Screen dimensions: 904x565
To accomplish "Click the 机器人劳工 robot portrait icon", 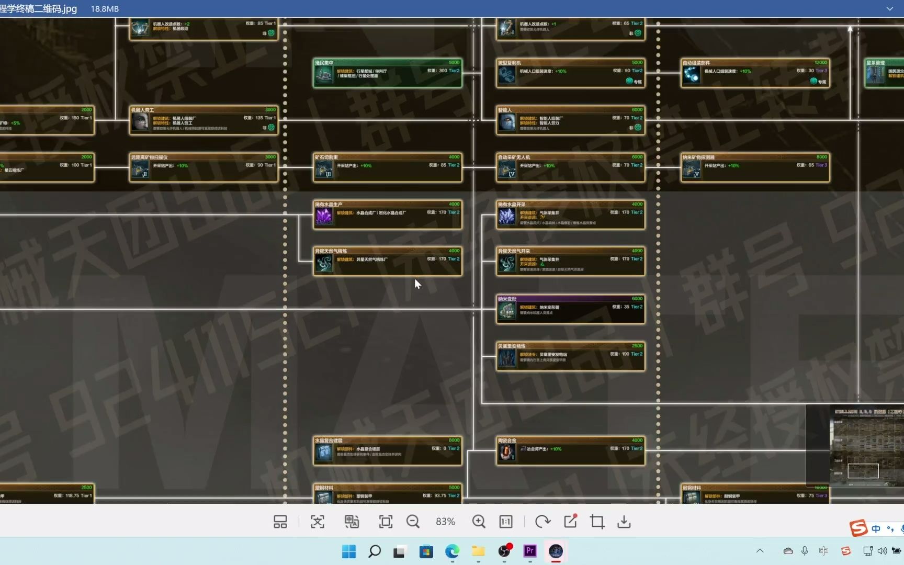I will [x=140, y=122].
